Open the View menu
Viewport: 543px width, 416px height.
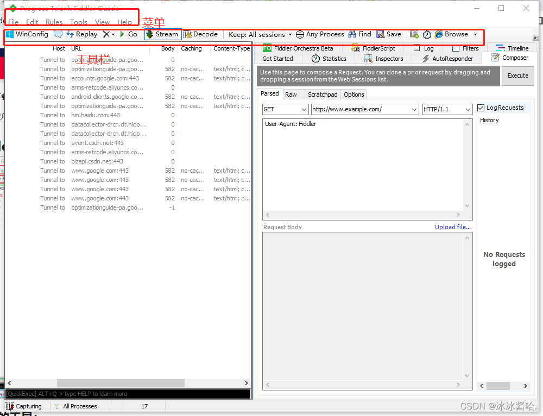(x=103, y=22)
